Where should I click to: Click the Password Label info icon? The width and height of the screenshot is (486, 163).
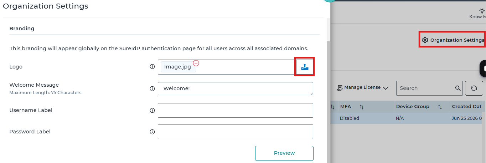click(152, 132)
